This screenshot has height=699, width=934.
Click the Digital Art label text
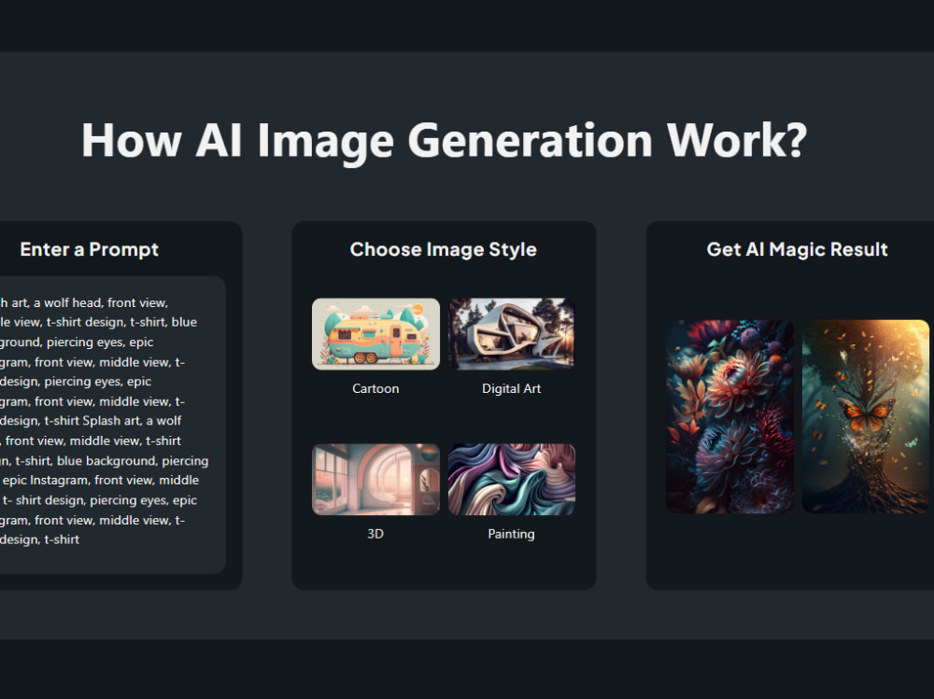point(512,388)
